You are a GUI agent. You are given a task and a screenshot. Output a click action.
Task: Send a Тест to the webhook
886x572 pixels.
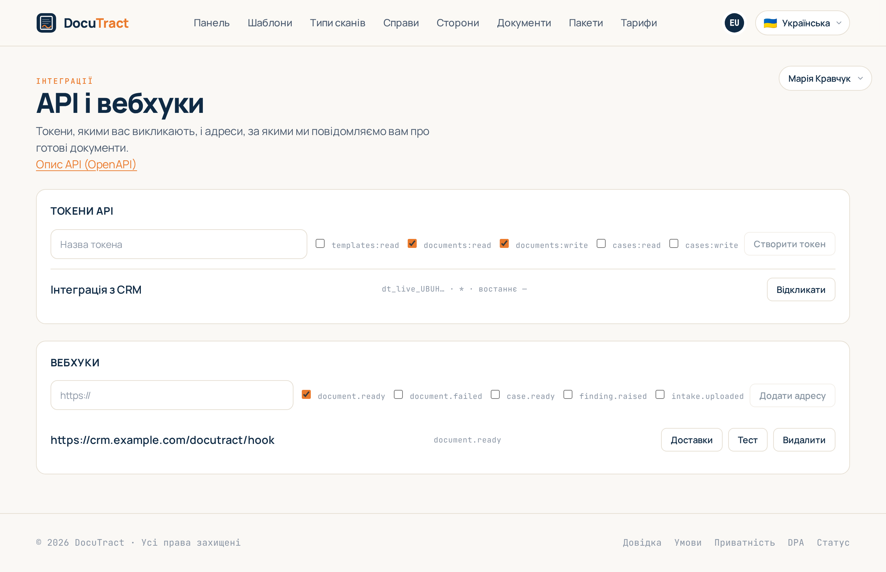748,440
